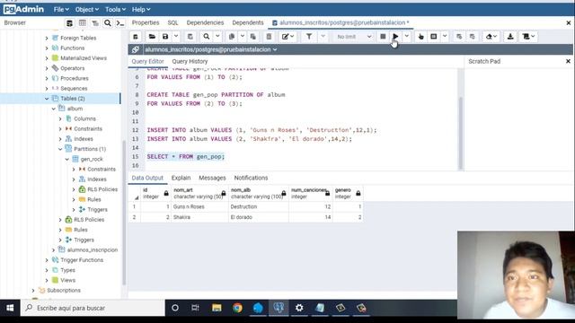Open the SQL tab
Image resolution: width=575 pixels, height=323 pixels.
coord(172,22)
